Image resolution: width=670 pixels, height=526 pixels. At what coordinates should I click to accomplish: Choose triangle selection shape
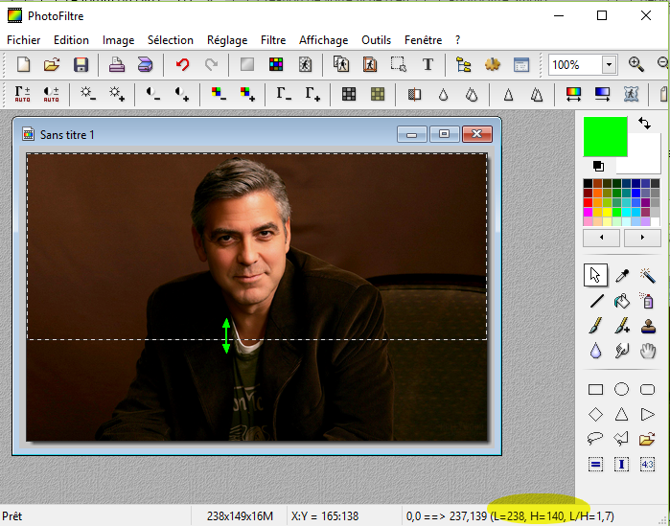pos(621,414)
